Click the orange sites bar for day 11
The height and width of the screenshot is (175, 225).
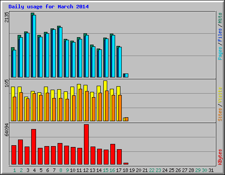[80, 105]
